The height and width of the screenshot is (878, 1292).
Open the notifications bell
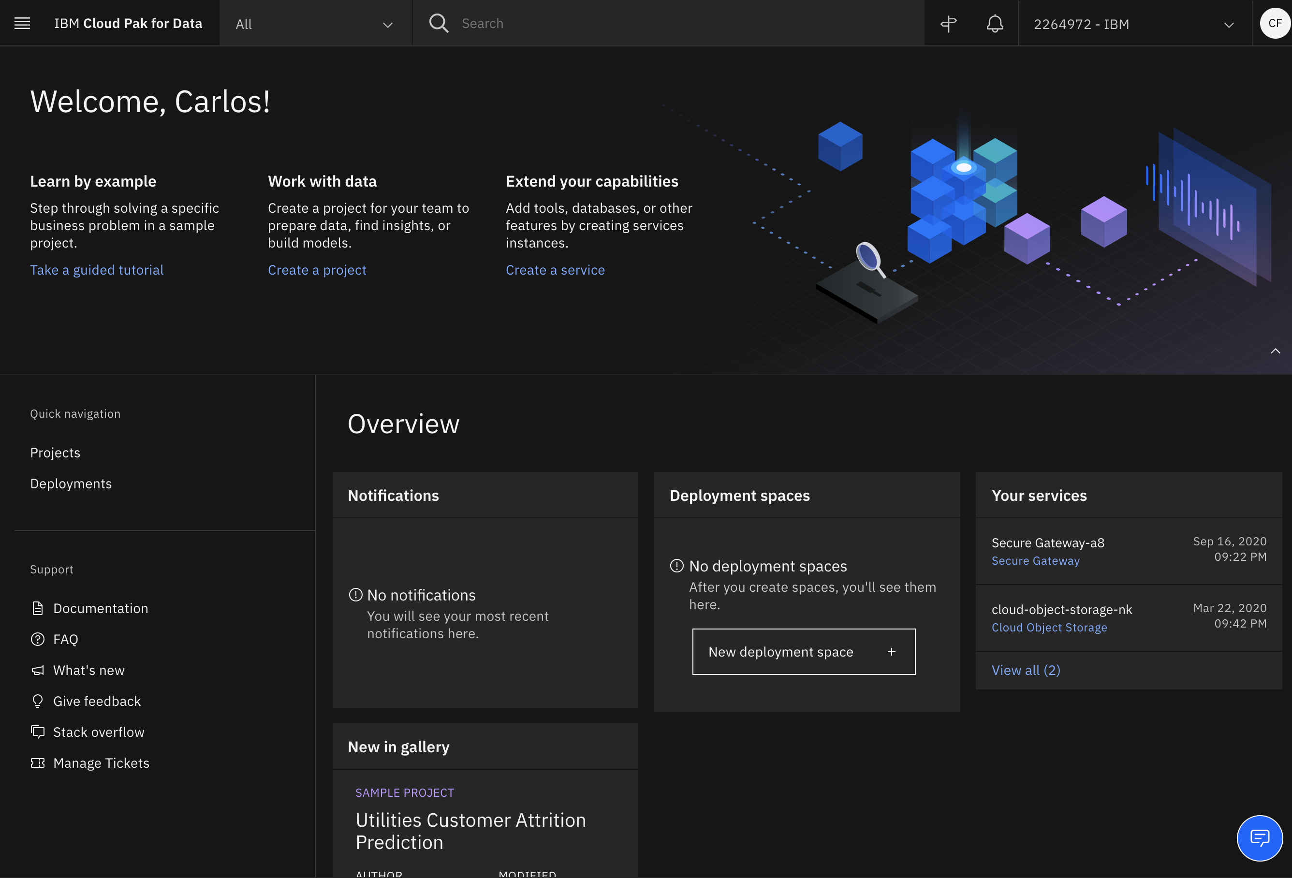(995, 23)
